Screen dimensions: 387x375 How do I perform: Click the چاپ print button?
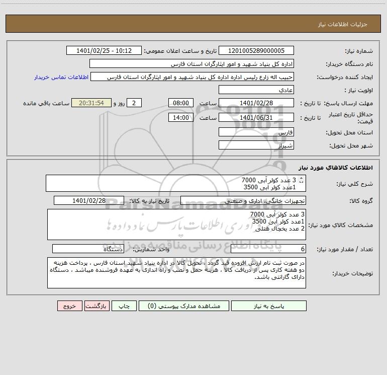124,306
